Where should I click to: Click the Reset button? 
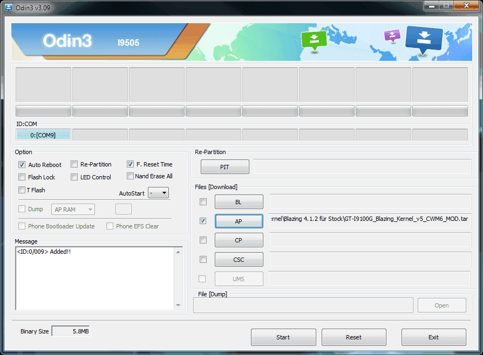(354, 337)
